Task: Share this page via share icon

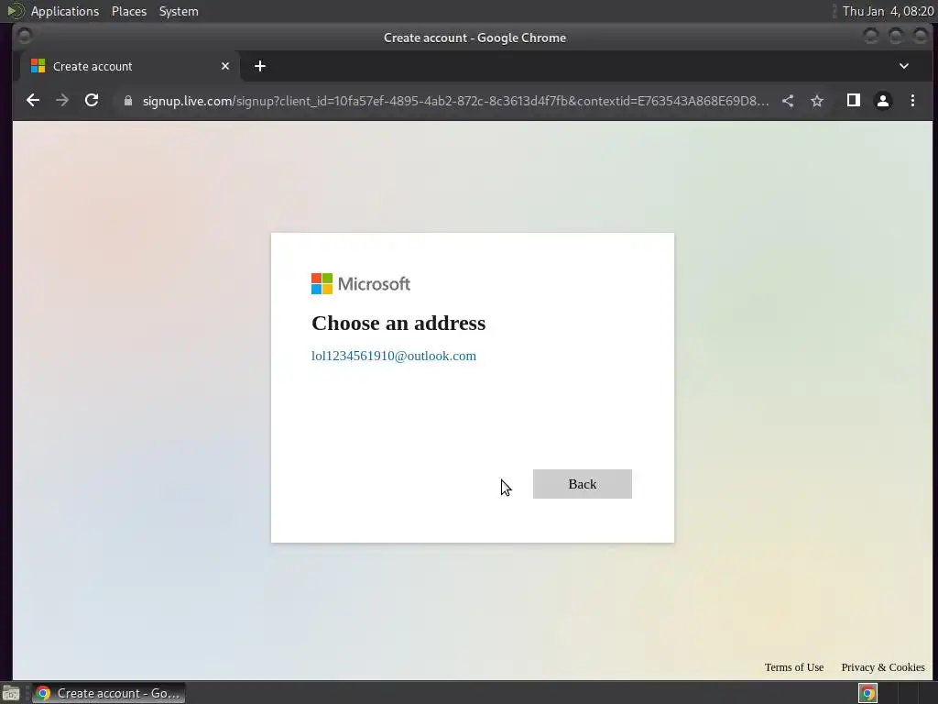Action: click(x=788, y=101)
